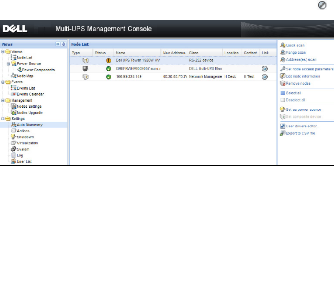Click the H Desk location cell
The width and height of the screenshot is (334, 307).
pyautogui.click(x=230, y=76)
